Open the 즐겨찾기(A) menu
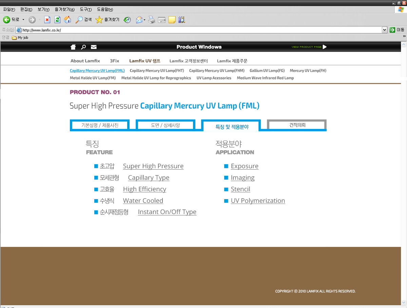The width and height of the screenshot is (407, 308). [x=64, y=9]
